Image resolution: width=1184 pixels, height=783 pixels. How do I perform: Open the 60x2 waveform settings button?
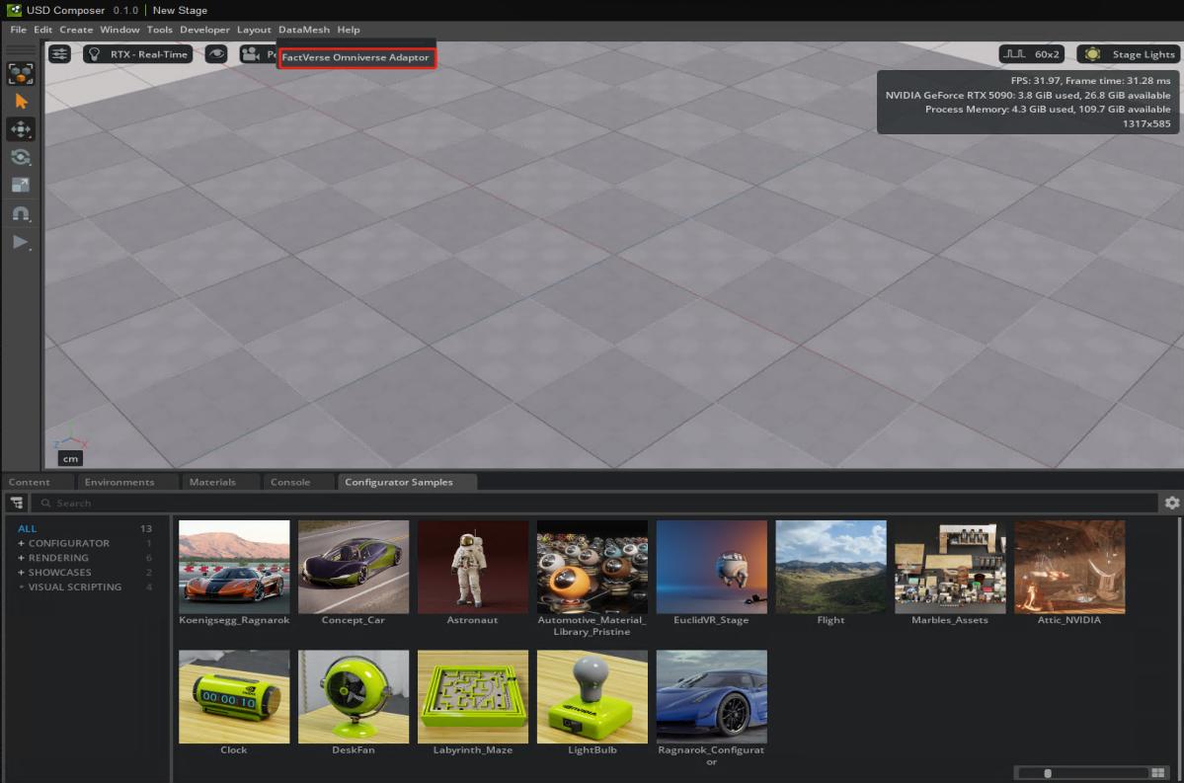[x=1032, y=54]
